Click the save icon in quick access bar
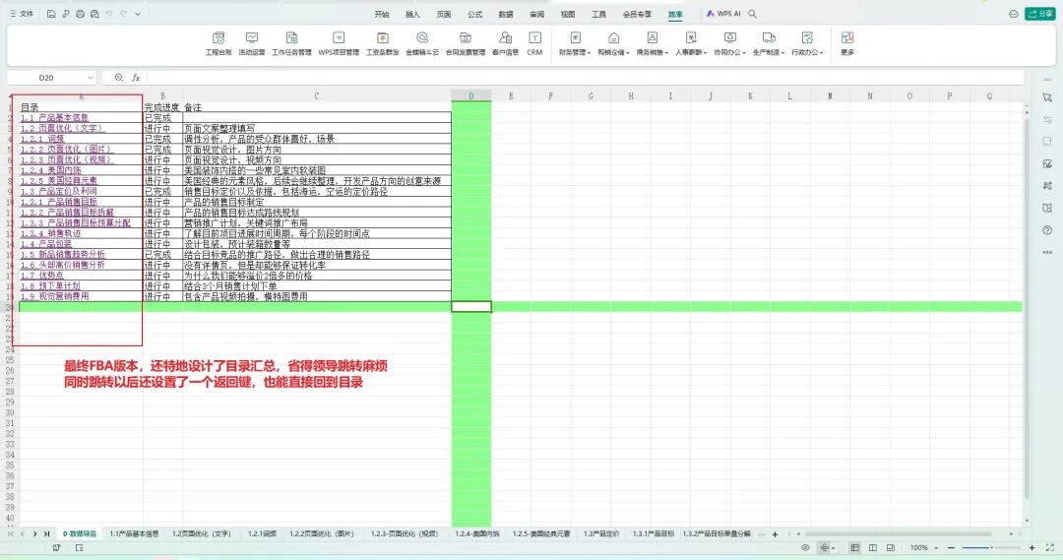Screen dimensions: 1063x560 (51, 14)
